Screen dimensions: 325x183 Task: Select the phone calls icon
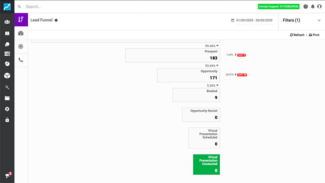21,60
